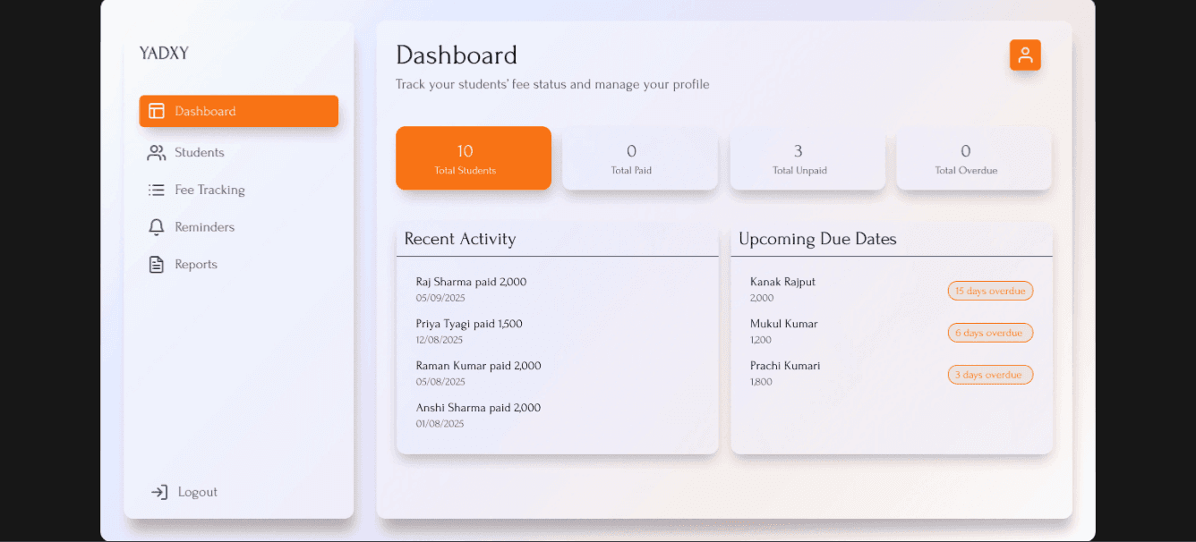Image resolution: width=1196 pixels, height=542 pixels.
Task: Click the 15 days overdue badge
Action: pyautogui.click(x=989, y=291)
